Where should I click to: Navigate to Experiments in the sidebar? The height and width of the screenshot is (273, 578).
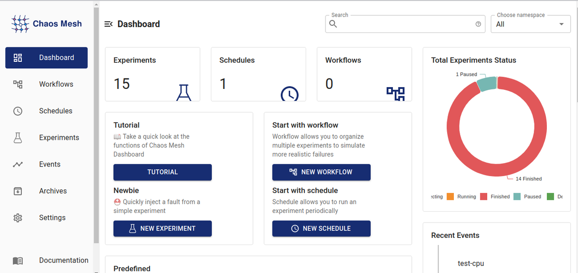coord(47,138)
